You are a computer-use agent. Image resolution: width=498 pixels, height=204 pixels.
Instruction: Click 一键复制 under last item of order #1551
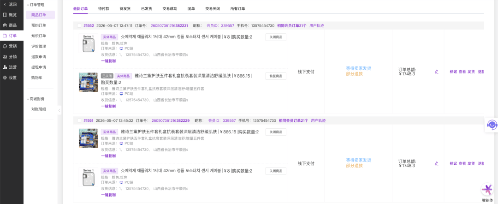coord(108,195)
